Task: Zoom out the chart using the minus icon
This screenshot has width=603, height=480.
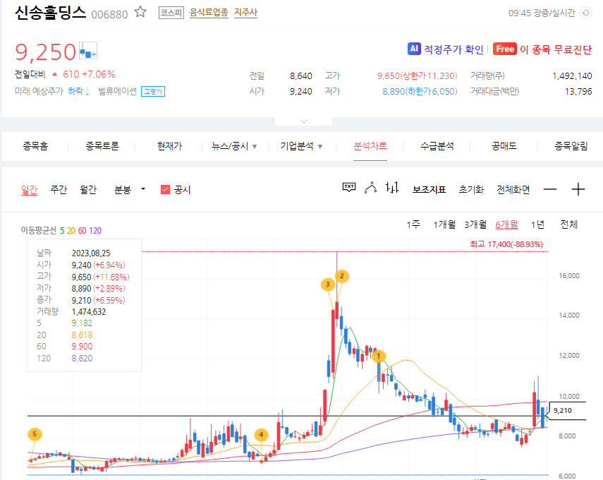Action: tap(549, 189)
